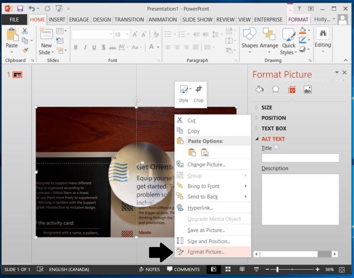Image resolution: width=354 pixels, height=278 pixels.
Task: Choose Save as Picture from context menu
Action: pos(213,230)
